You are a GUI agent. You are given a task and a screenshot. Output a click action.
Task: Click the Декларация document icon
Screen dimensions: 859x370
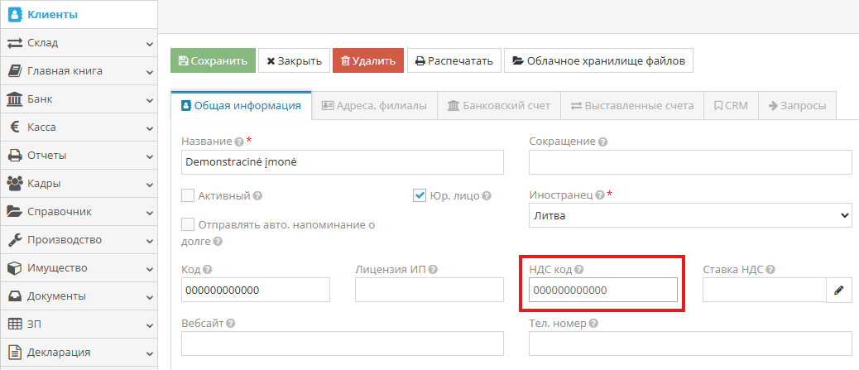click(x=14, y=353)
